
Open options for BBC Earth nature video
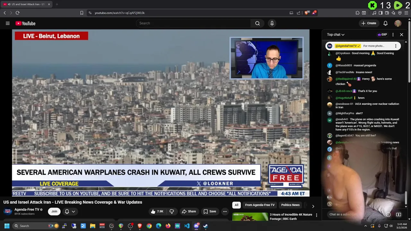pyautogui.click(x=316, y=215)
